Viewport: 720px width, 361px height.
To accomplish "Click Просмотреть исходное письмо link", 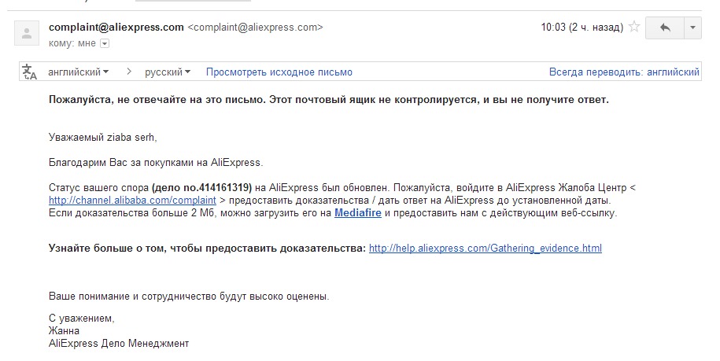I will pyautogui.click(x=279, y=72).
